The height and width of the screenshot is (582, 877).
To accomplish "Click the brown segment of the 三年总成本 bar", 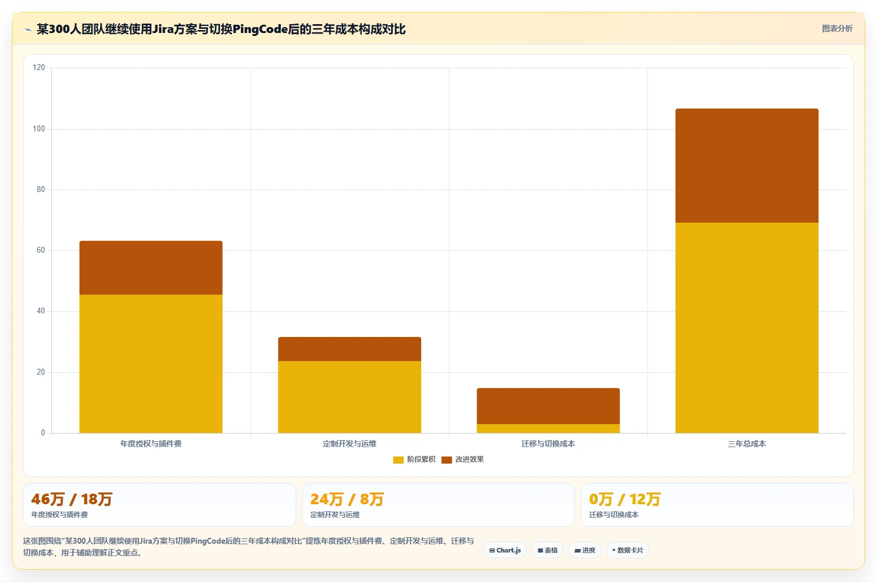I will coord(747,166).
